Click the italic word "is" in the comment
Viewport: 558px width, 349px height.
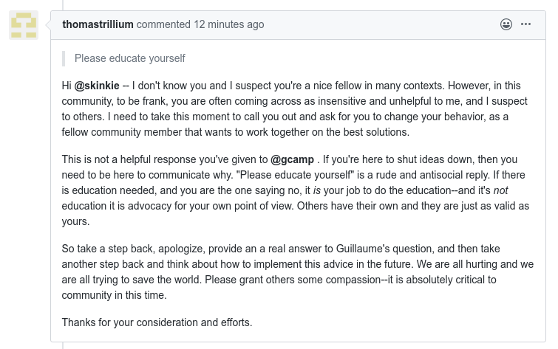click(x=317, y=190)
